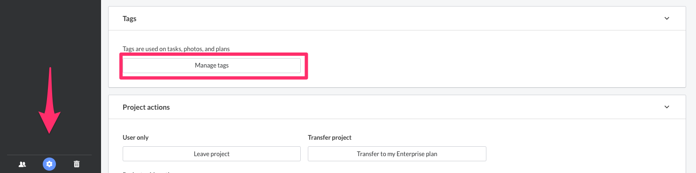Click the divider line above sidebar icons

click(x=49, y=155)
